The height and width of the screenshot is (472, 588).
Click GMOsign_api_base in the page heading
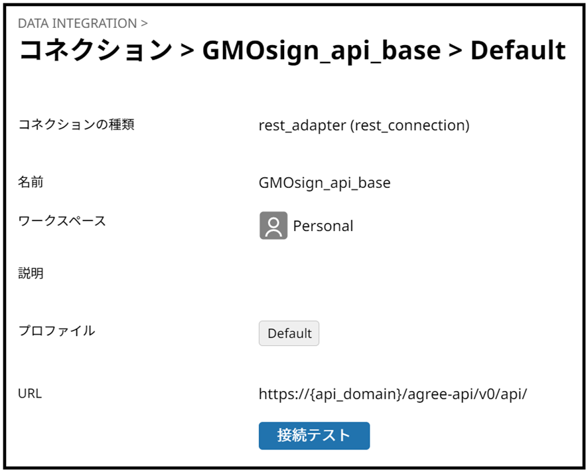(x=321, y=50)
